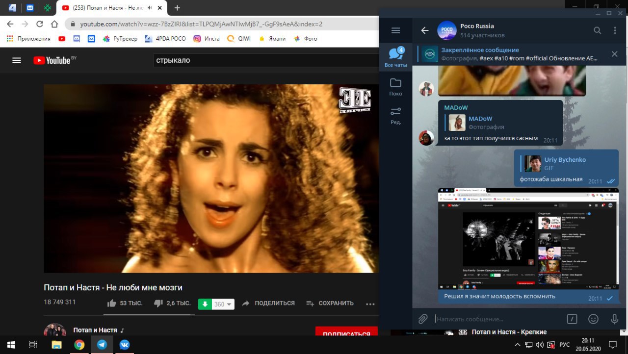Open Telegram main hamburger menu

[x=395, y=30]
